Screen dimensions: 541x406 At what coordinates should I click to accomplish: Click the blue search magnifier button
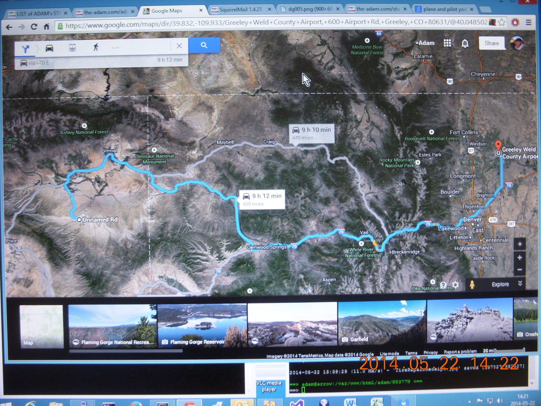click(x=204, y=45)
